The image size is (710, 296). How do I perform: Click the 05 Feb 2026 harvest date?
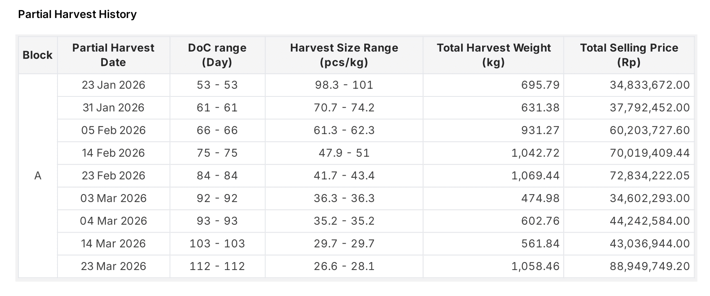tap(113, 130)
